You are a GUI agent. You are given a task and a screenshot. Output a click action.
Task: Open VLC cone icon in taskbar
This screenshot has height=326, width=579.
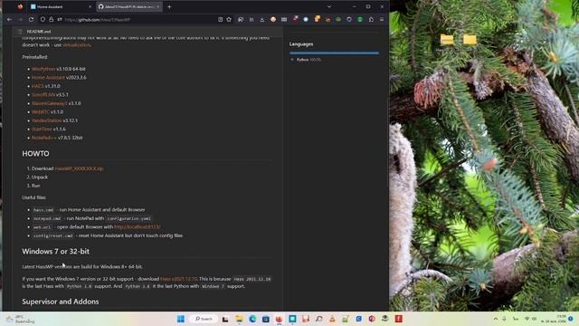click(332, 319)
